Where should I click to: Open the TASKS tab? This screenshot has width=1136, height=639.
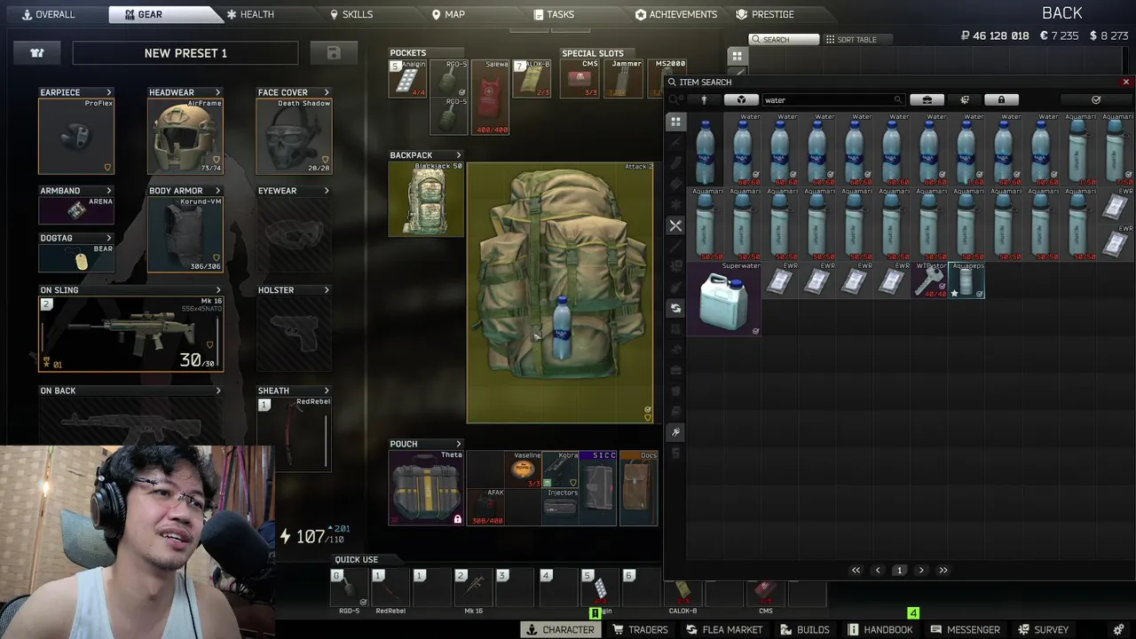click(554, 14)
